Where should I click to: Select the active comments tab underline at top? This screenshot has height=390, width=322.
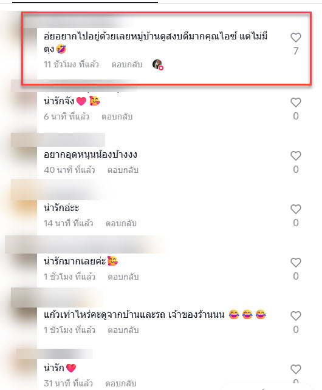(x=85, y=2)
